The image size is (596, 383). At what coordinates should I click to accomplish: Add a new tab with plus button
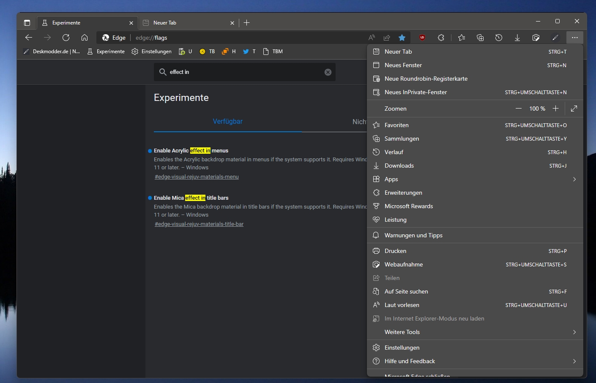(x=247, y=23)
